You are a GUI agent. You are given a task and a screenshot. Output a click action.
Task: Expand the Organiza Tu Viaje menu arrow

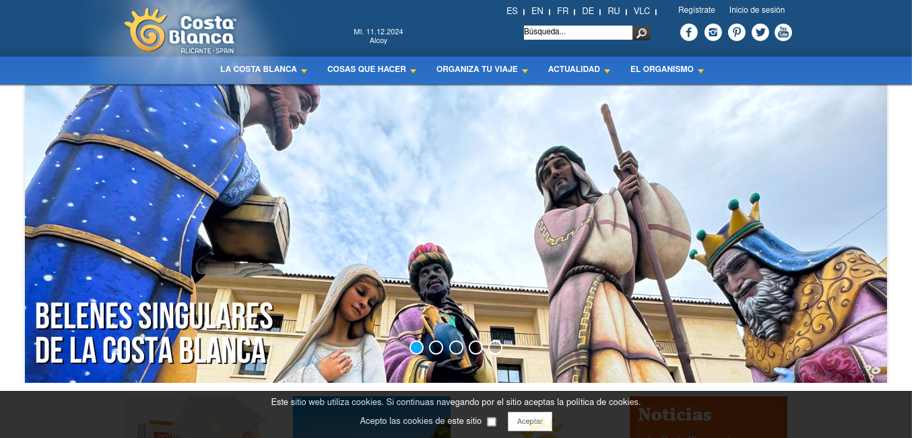(x=525, y=71)
